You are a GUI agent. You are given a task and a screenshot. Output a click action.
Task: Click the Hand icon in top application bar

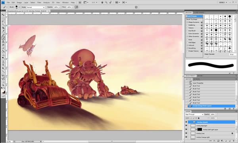pyautogui.click(x=102, y=2)
